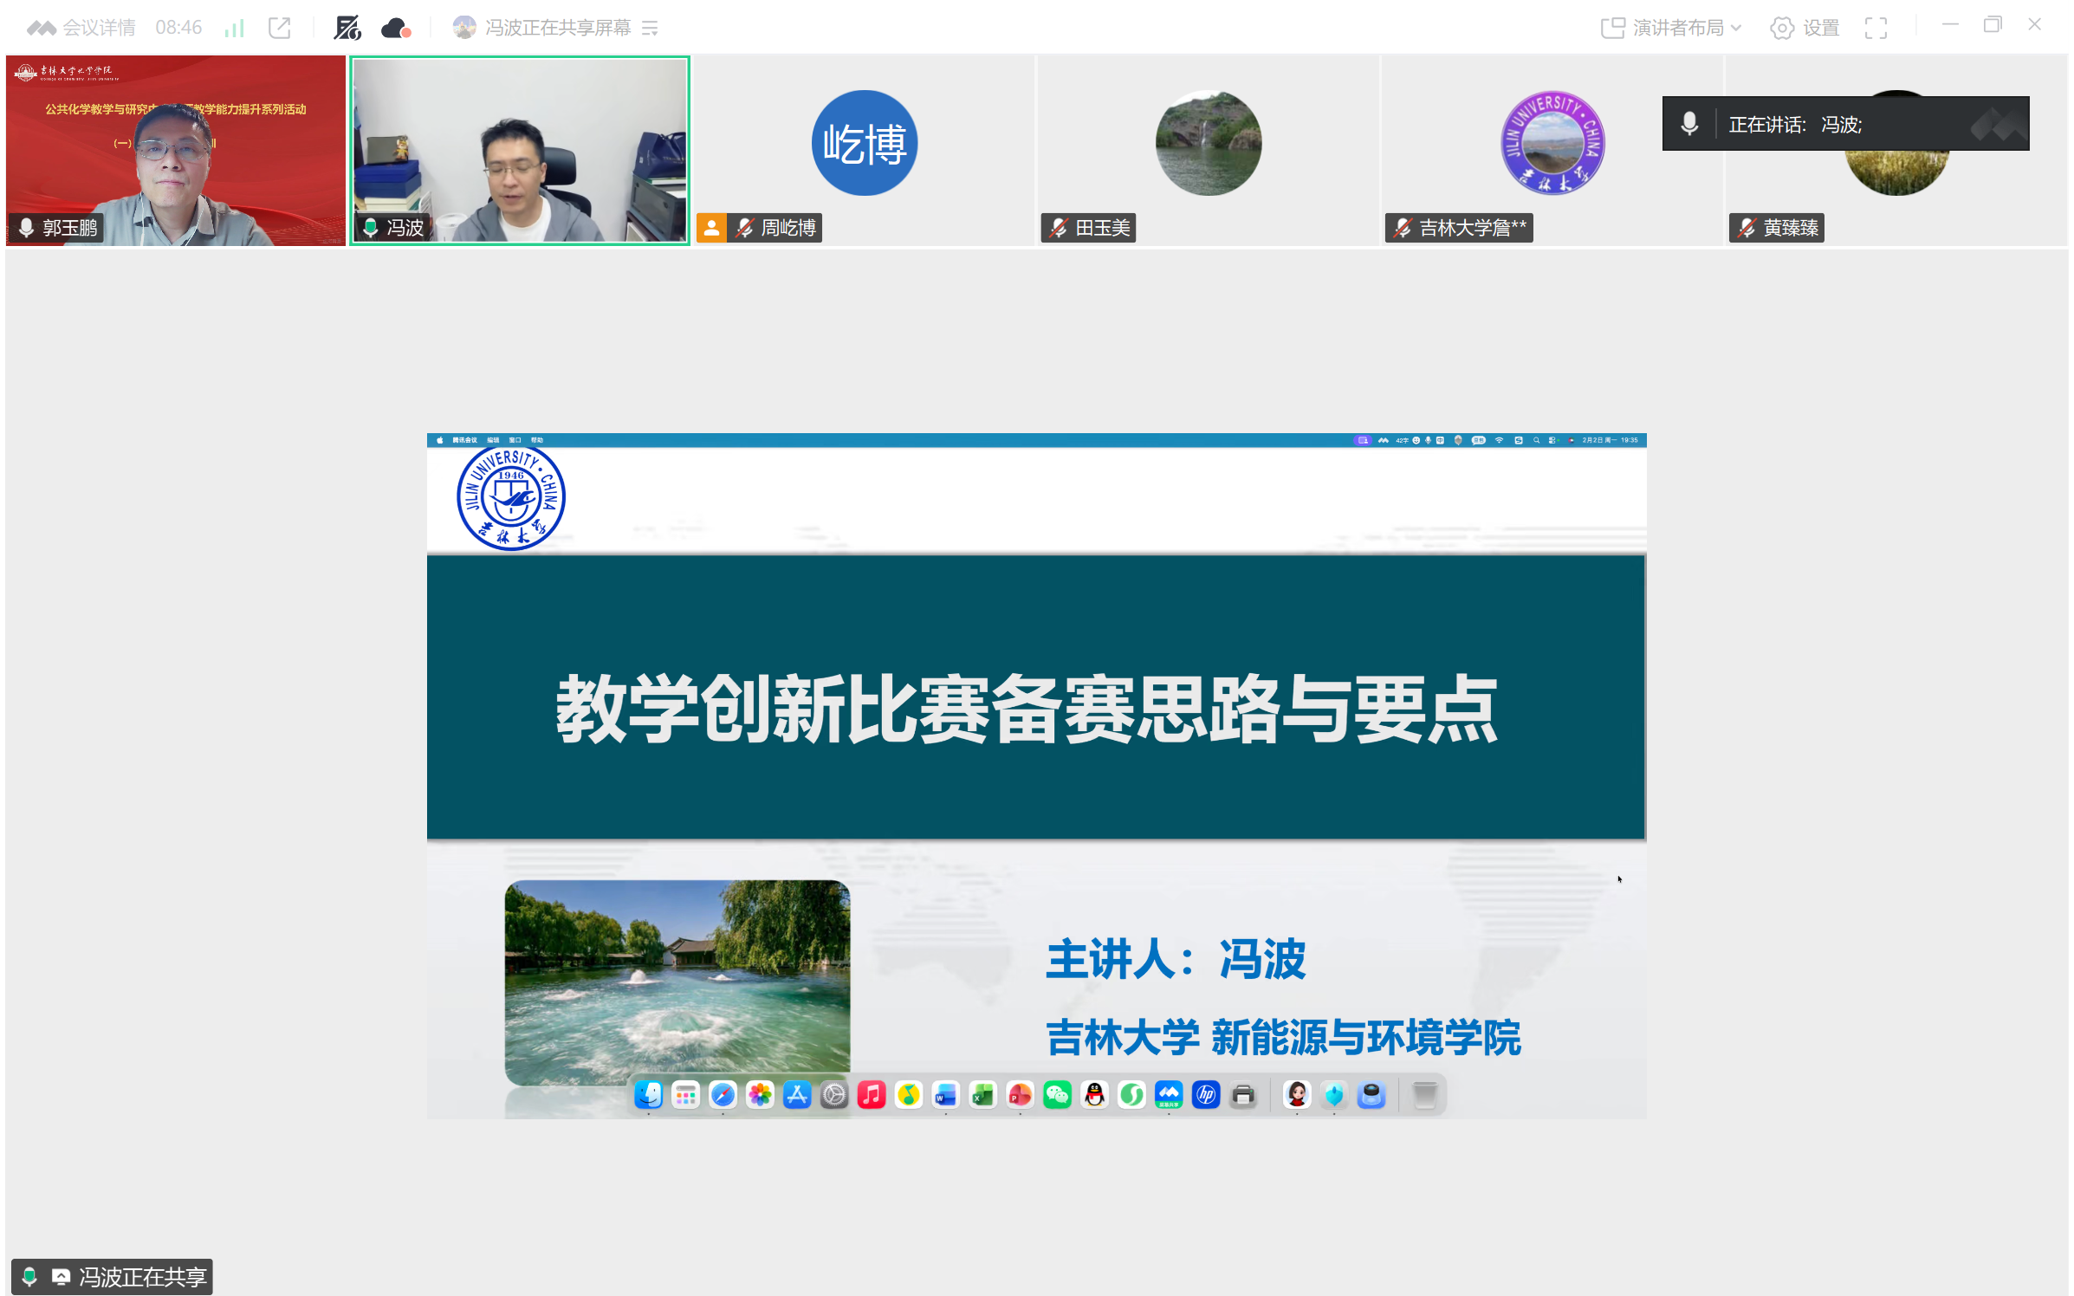2074x1296 pixels.
Task: Click the share/pop-out meeting icon
Action: click(279, 28)
